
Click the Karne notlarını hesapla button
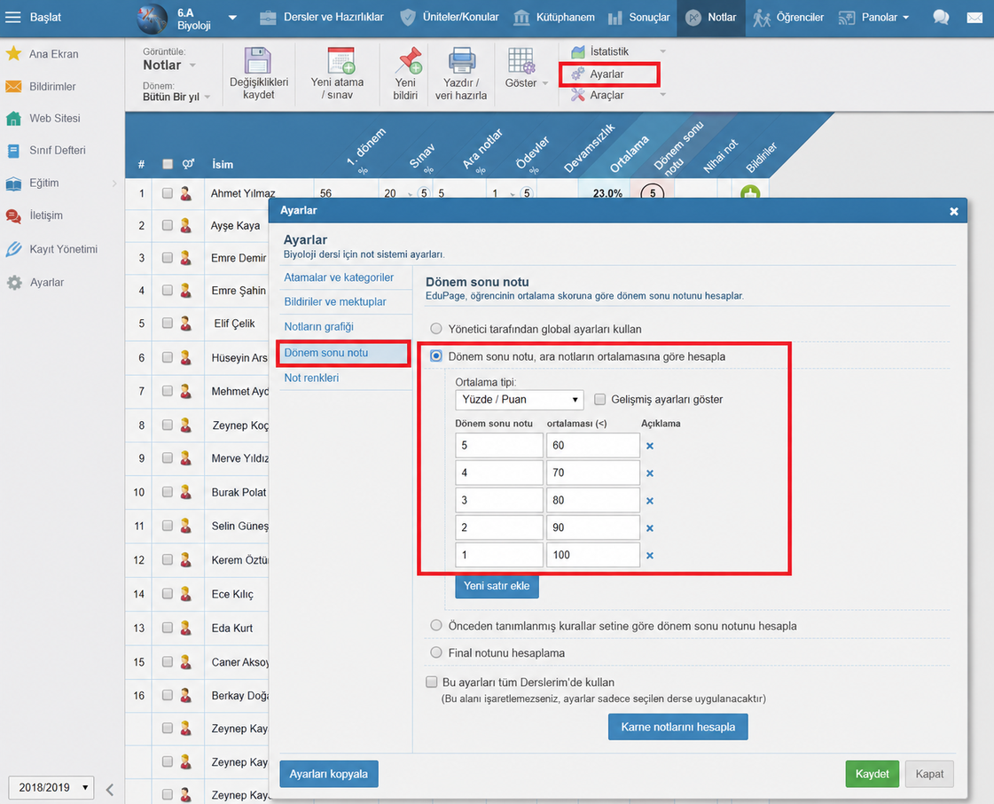point(677,727)
